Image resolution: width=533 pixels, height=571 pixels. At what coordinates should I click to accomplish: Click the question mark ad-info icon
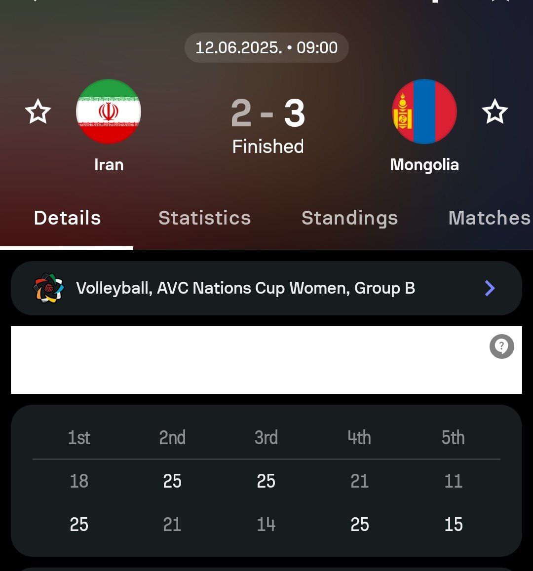501,346
